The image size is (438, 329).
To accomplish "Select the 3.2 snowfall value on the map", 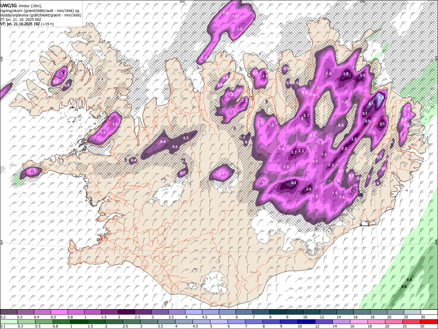I will click(294, 183).
